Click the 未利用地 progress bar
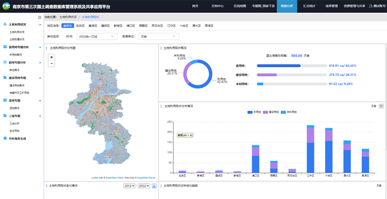Viewport: 387px width, 199px height. [x=260, y=84]
